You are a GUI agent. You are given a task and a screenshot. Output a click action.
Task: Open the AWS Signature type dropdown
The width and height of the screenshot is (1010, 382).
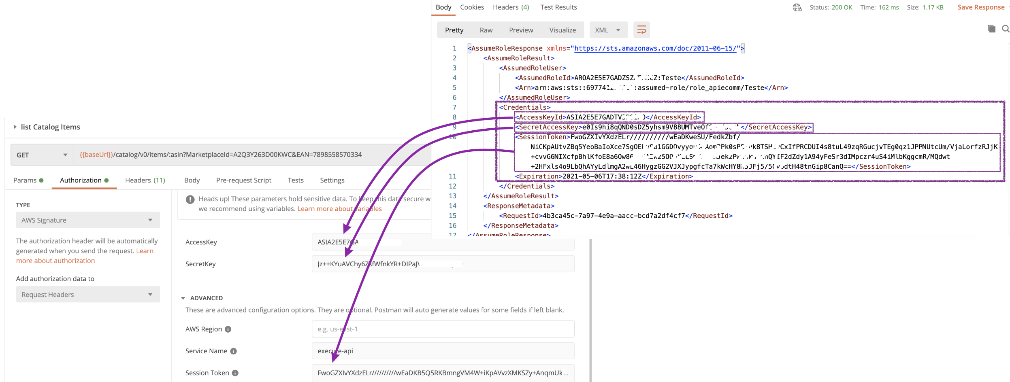88,220
